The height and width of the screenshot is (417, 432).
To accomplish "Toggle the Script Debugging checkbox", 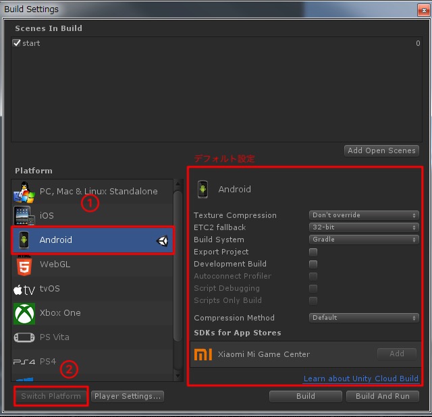I will (313, 288).
